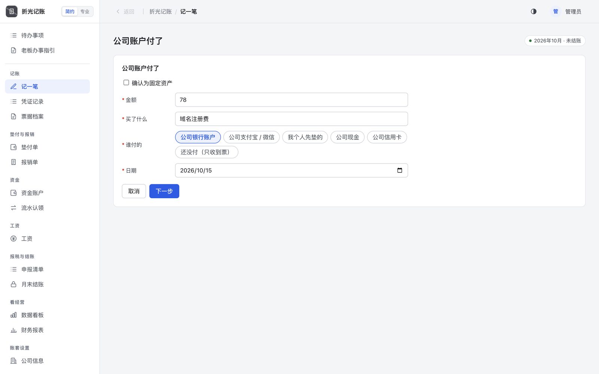This screenshot has width=599, height=374.
Task: Select 公司现金 payment option
Action: [x=347, y=137]
